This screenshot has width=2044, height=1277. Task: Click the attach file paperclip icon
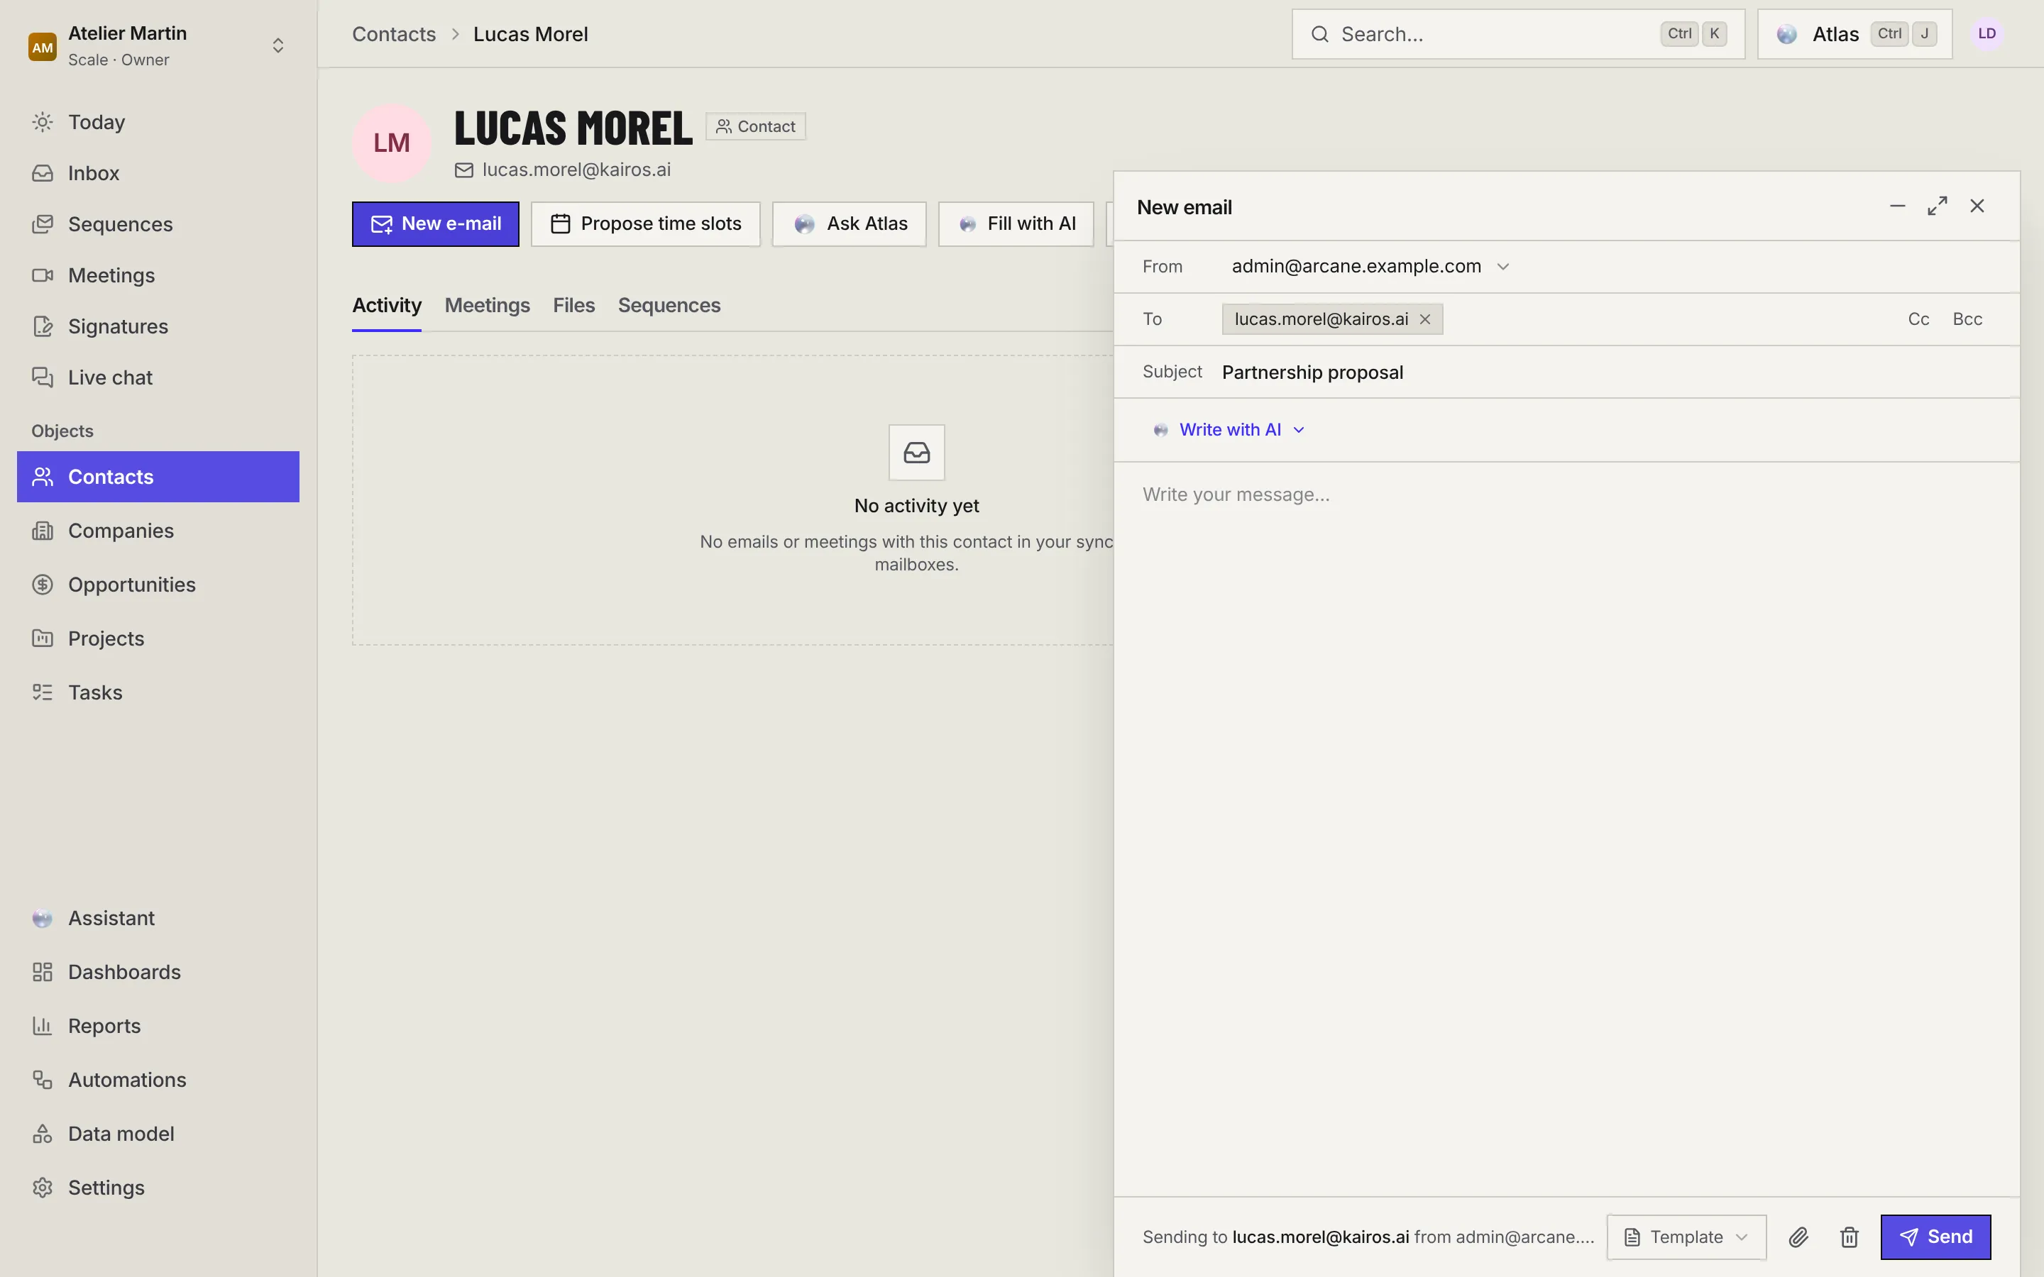(x=1798, y=1237)
